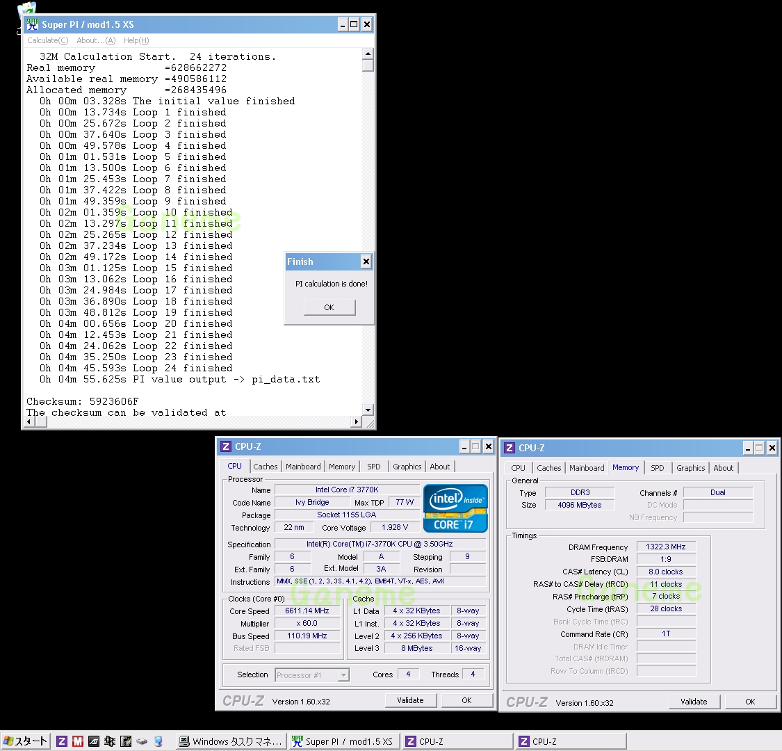Open Memory tab in left CPU-Z window
The image size is (782, 751).
342,467
